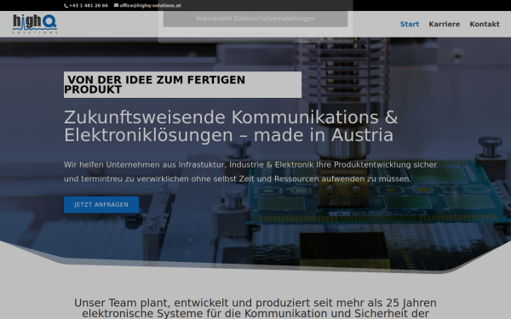Click the highQ Solutions logo
The height and width of the screenshot is (319, 511).
point(35,24)
